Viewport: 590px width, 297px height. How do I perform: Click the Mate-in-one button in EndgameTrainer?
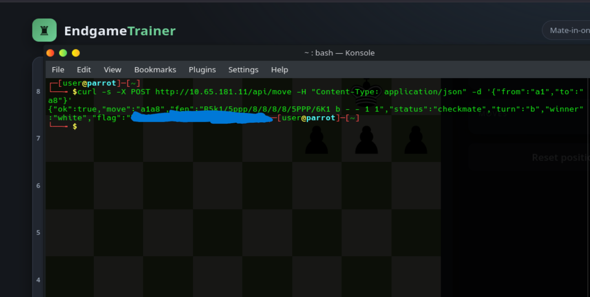pos(566,31)
